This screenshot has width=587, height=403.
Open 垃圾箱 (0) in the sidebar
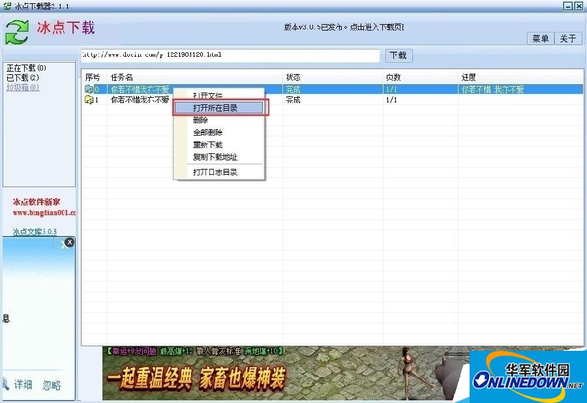pyautogui.click(x=23, y=87)
